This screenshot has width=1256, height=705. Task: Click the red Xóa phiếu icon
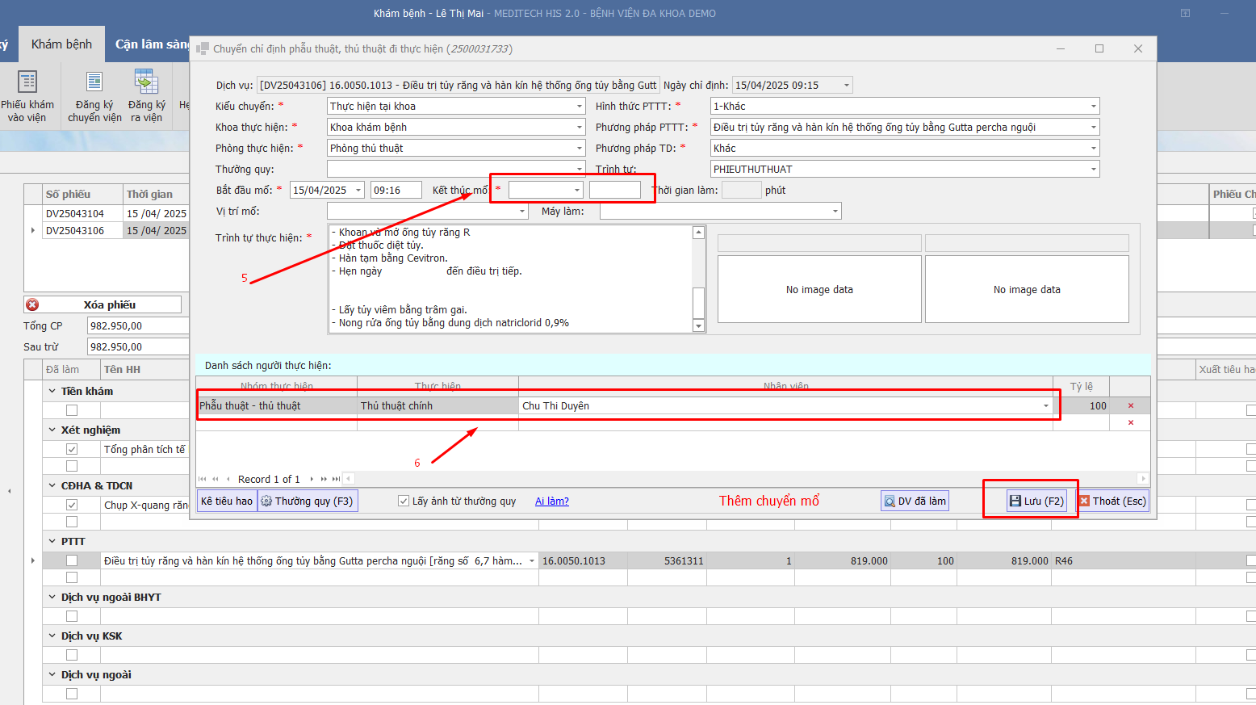coord(32,304)
